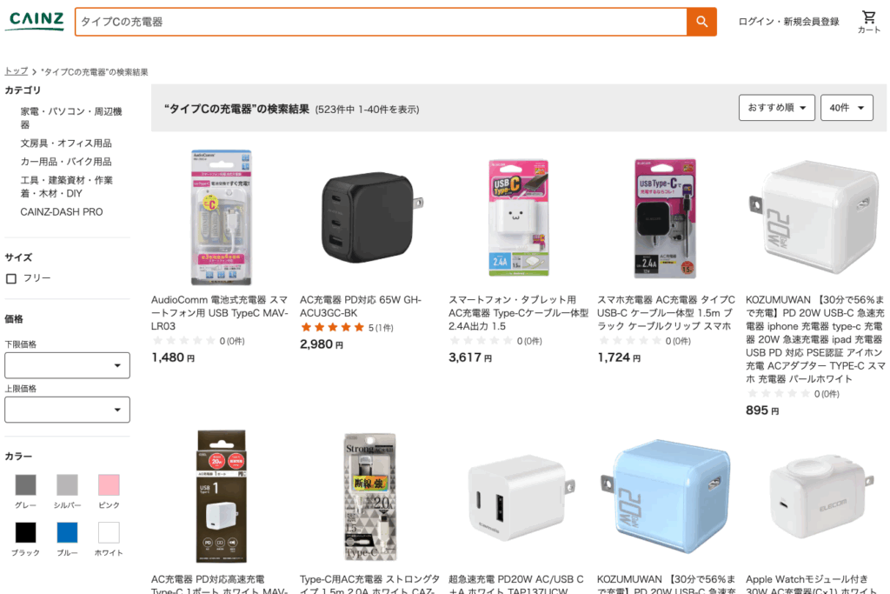Screen dimensions: 890x594
Task: Select カー用品・バイク用品 category
Action: (66, 161)
